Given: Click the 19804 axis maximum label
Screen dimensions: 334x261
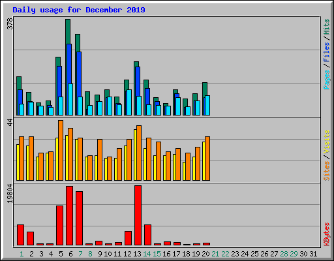Looking at the screenshot, I should point(10,194).
